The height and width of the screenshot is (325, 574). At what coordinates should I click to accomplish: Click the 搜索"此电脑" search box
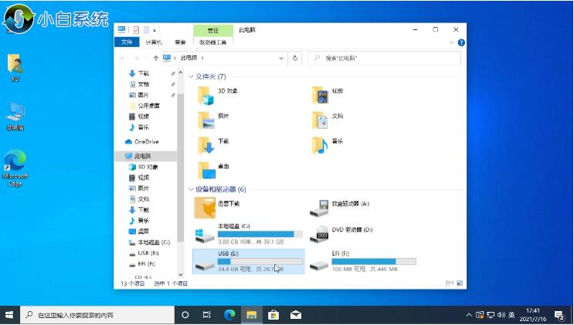coord(384,58)
